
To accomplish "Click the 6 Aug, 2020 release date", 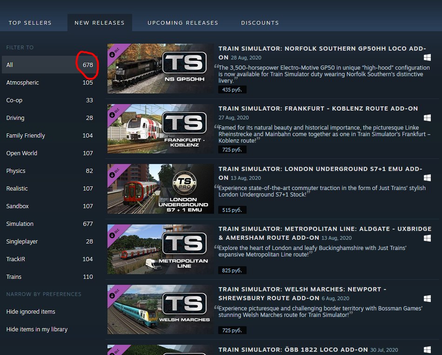I will 335,298.
